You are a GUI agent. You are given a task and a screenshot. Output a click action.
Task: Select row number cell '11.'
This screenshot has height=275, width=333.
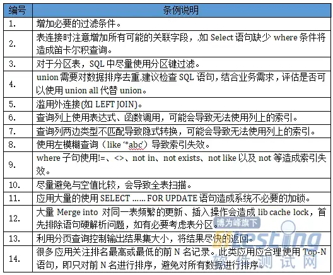click(18, 198)
